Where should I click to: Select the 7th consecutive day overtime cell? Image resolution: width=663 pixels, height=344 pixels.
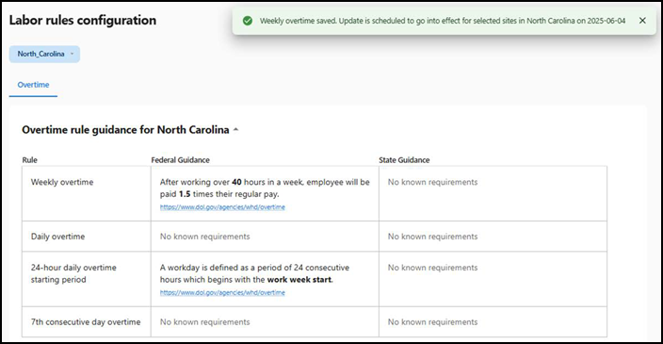[87, 322]
